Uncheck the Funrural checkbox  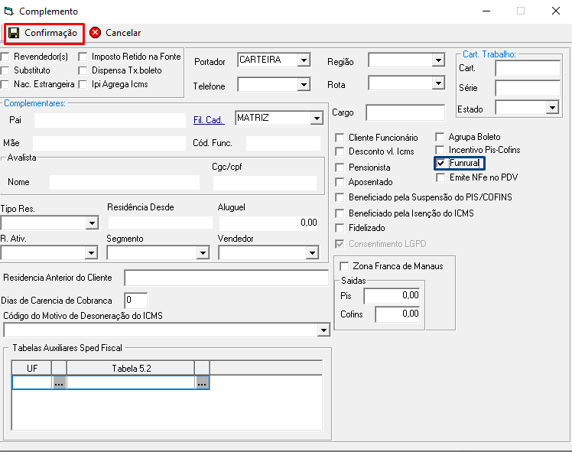[440, 163]
